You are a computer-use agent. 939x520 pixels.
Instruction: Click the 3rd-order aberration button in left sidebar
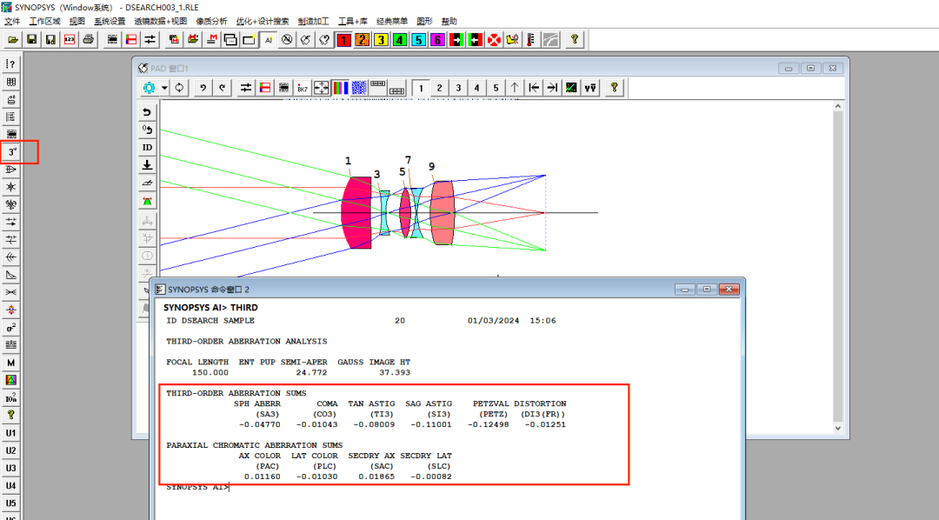click(x=11, y=152)
